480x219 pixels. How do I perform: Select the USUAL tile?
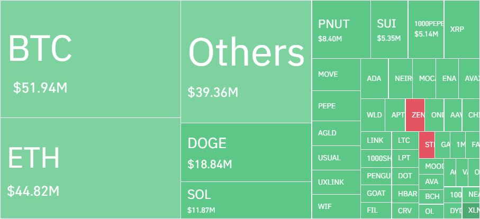(336, 158)
